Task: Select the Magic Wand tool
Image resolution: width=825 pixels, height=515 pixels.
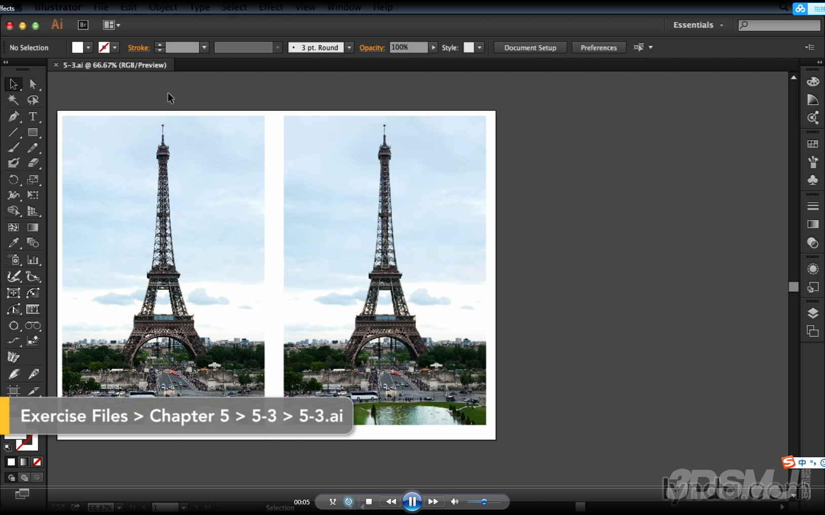Action: click(13, 100)
